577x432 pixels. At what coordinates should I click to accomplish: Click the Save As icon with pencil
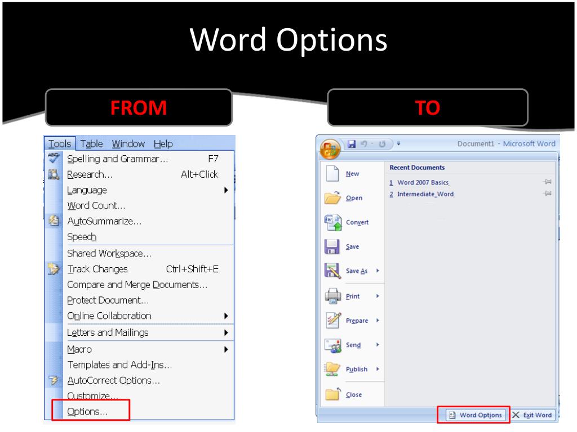pos(332,271)
